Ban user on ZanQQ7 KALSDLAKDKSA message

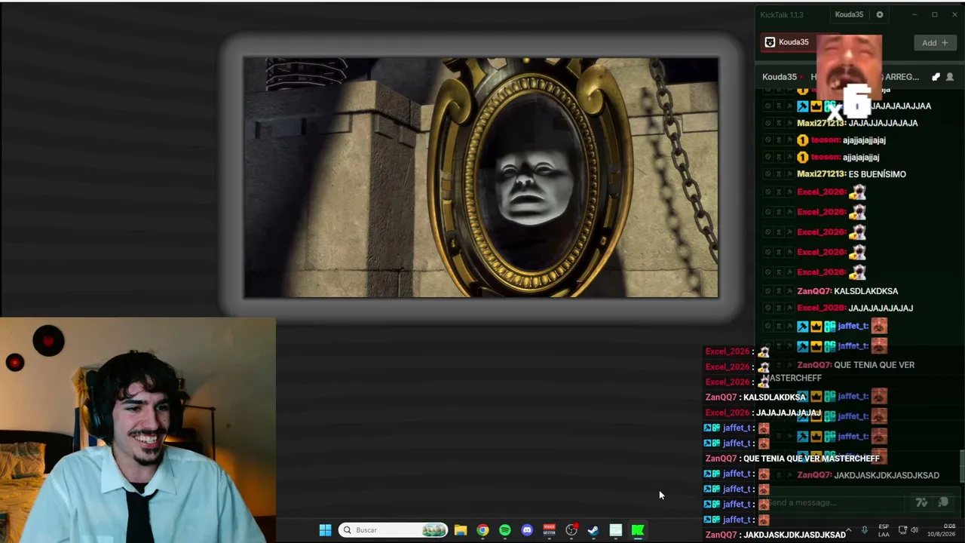[767, 291]
